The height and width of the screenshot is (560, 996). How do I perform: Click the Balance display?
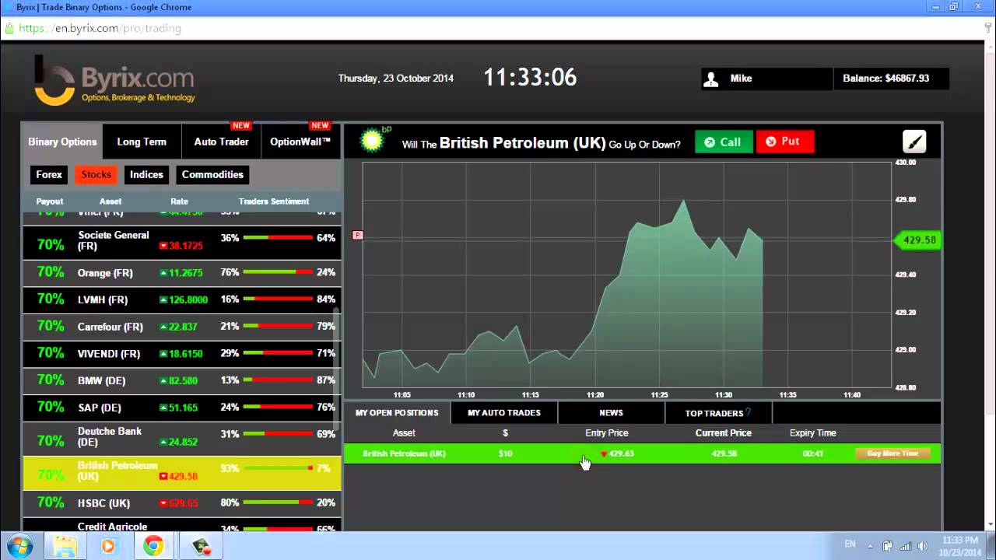click(891, 79)
